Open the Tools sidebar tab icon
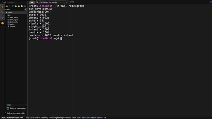212x119 pixels. click(x=2, y=13)
